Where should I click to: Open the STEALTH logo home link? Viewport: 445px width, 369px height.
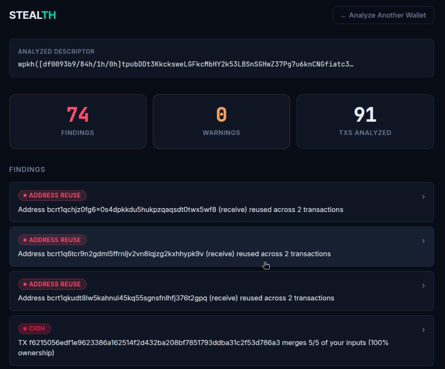pyautogui.click(x=33, y=15)
